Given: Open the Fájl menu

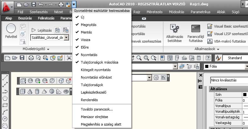Looking at the screenshot, I should (20, 12).
